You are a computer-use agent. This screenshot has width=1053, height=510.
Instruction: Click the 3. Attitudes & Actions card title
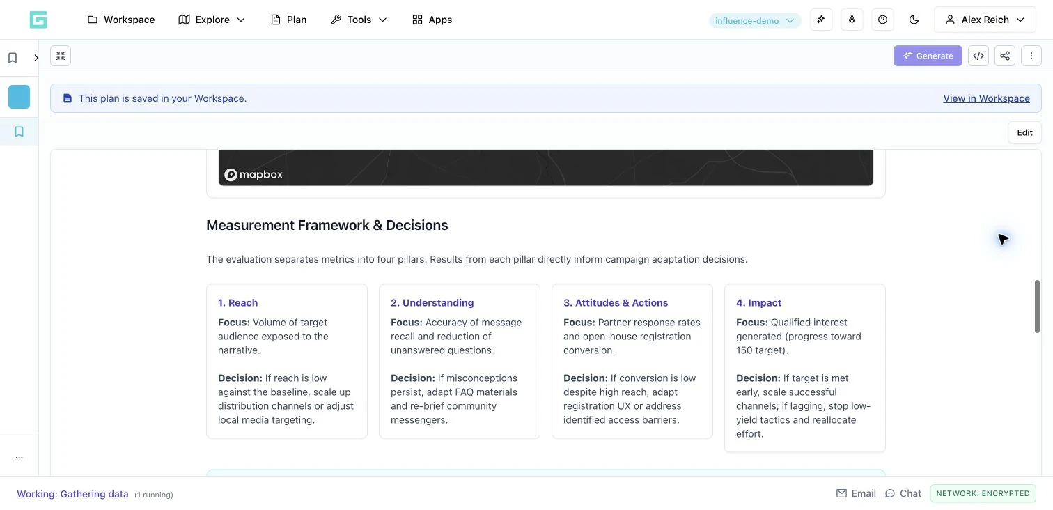click(x=616, y=302)
